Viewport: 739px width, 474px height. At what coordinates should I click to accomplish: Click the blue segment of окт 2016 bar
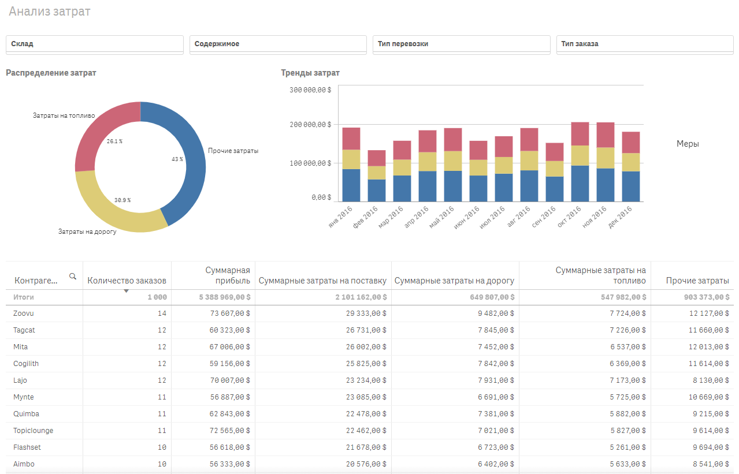[x=580, y=184]
